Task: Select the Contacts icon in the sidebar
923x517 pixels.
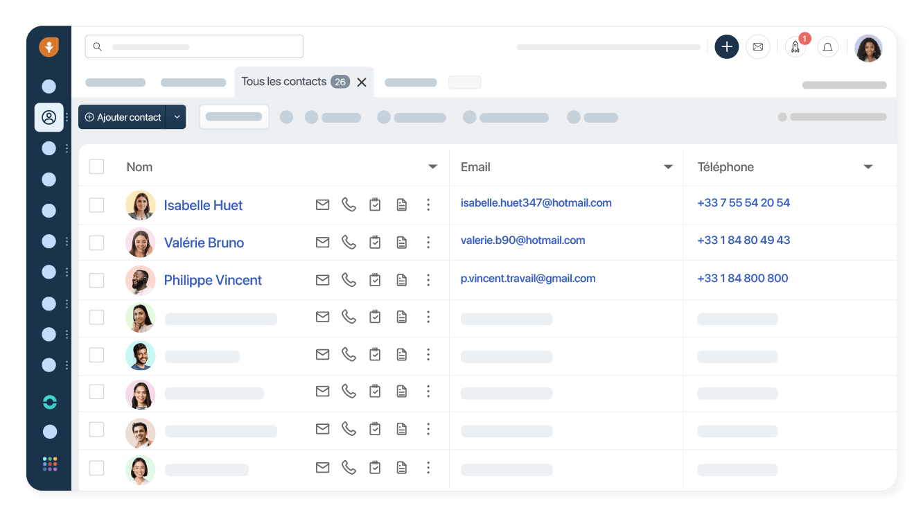Action: [49, 118]
